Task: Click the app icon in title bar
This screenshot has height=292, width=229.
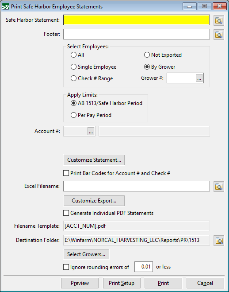Action: pyautogui.click(x=5, y=7)
